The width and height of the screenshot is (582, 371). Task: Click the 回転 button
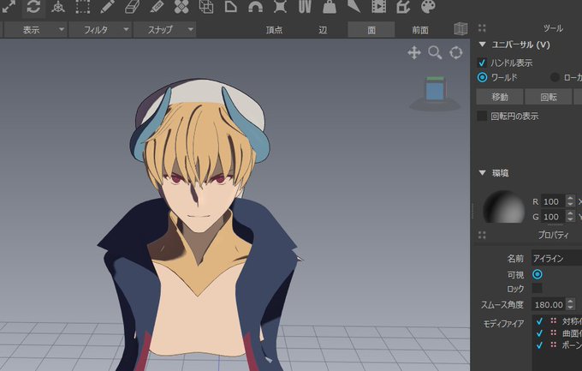click(x=549, y=97)
